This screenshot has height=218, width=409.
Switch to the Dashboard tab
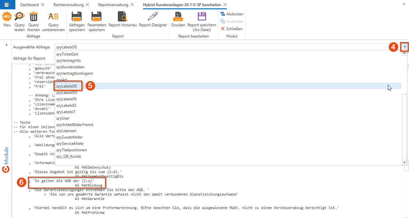pyautogui.click(x=29, y=4)
